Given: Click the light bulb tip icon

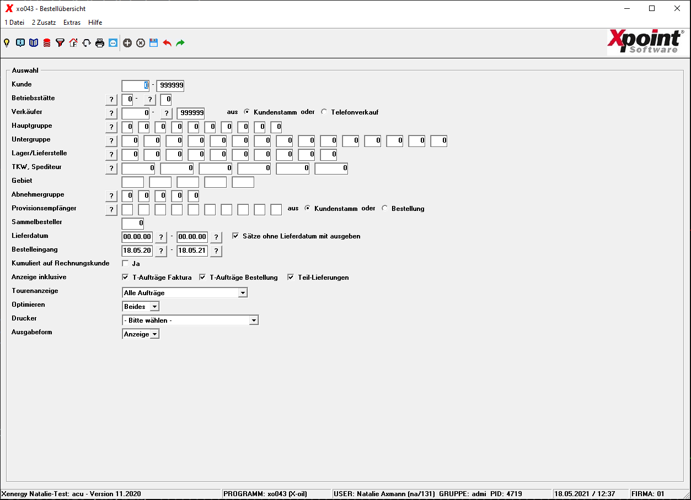Looking at the screenshot, I should point(7,43).
